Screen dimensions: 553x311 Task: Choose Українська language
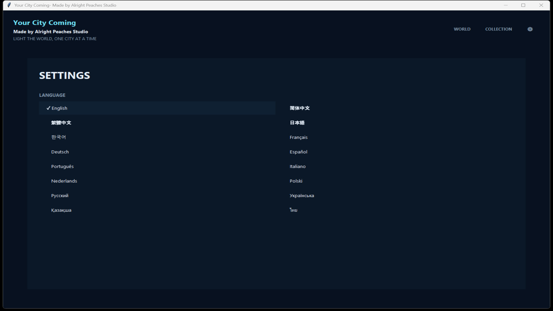(302, 196)
